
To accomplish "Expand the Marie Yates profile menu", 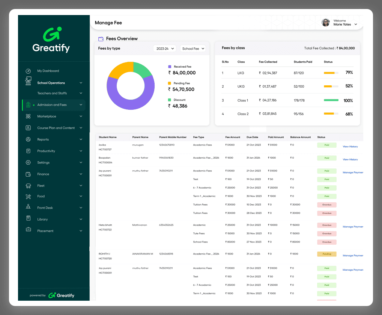I will (355, 24).
